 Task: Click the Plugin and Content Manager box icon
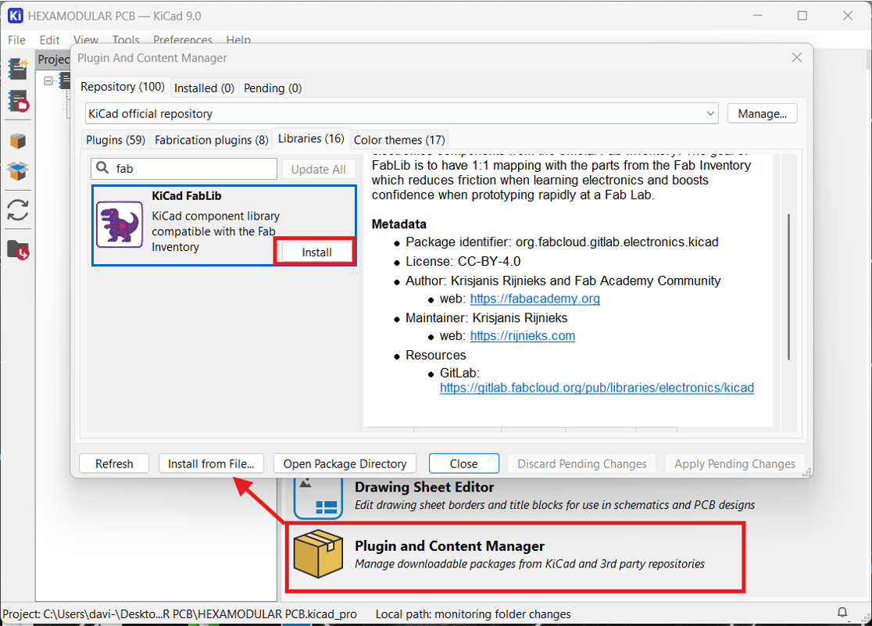(x=318, y=553)
